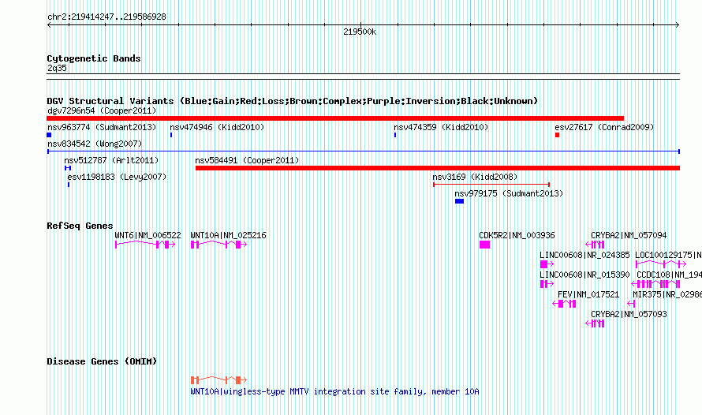
Task: Select the WNT10A RefSeq gene glyph
Action: pyautogui.click(x=218, y=245)
